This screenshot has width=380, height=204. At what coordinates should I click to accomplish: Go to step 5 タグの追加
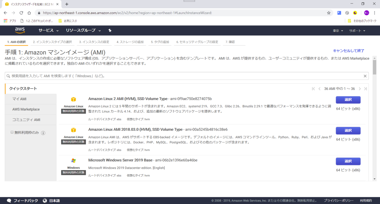(x=160, y=42)
